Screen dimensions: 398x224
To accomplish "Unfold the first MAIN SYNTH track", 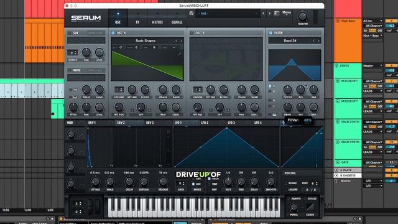I will tap(338, 122).
